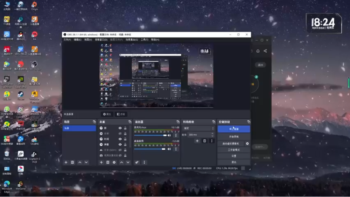Add a scene transition with the plus icon

(197, 141)
